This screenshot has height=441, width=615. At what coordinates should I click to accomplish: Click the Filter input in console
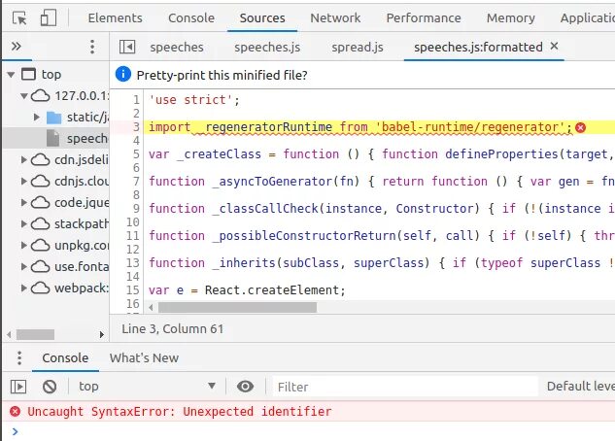pyautogui.click(x=403, y=387)
